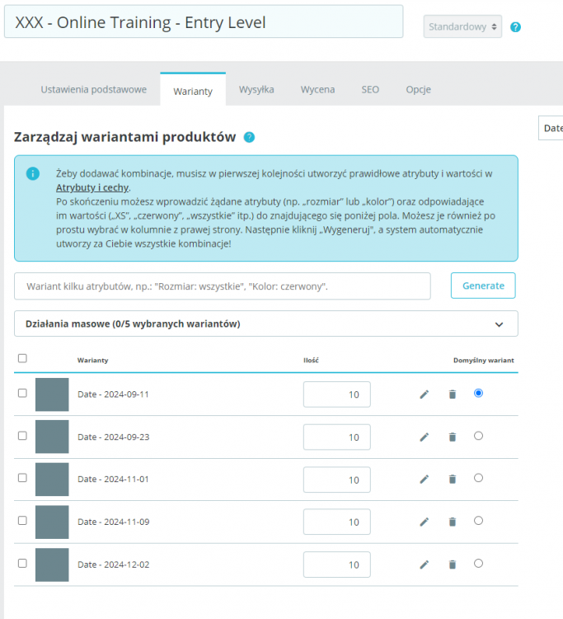Open the Standardowy product type dropdown

462,27
